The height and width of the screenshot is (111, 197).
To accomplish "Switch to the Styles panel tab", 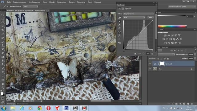I will tap(161, 30).
